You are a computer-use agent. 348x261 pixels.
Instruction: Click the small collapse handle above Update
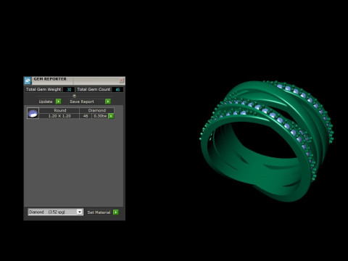coord(74,96)
